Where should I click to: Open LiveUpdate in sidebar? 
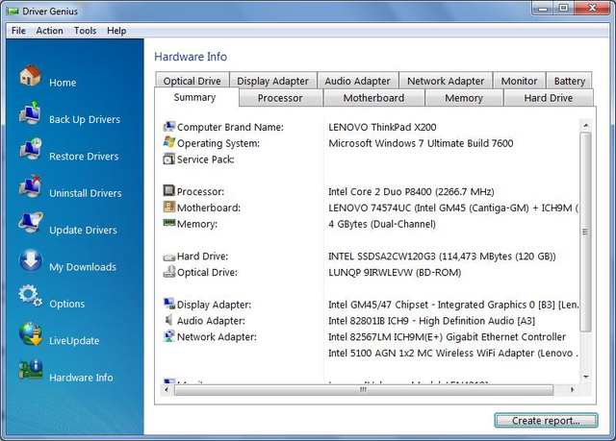click(x=74, y=341)
